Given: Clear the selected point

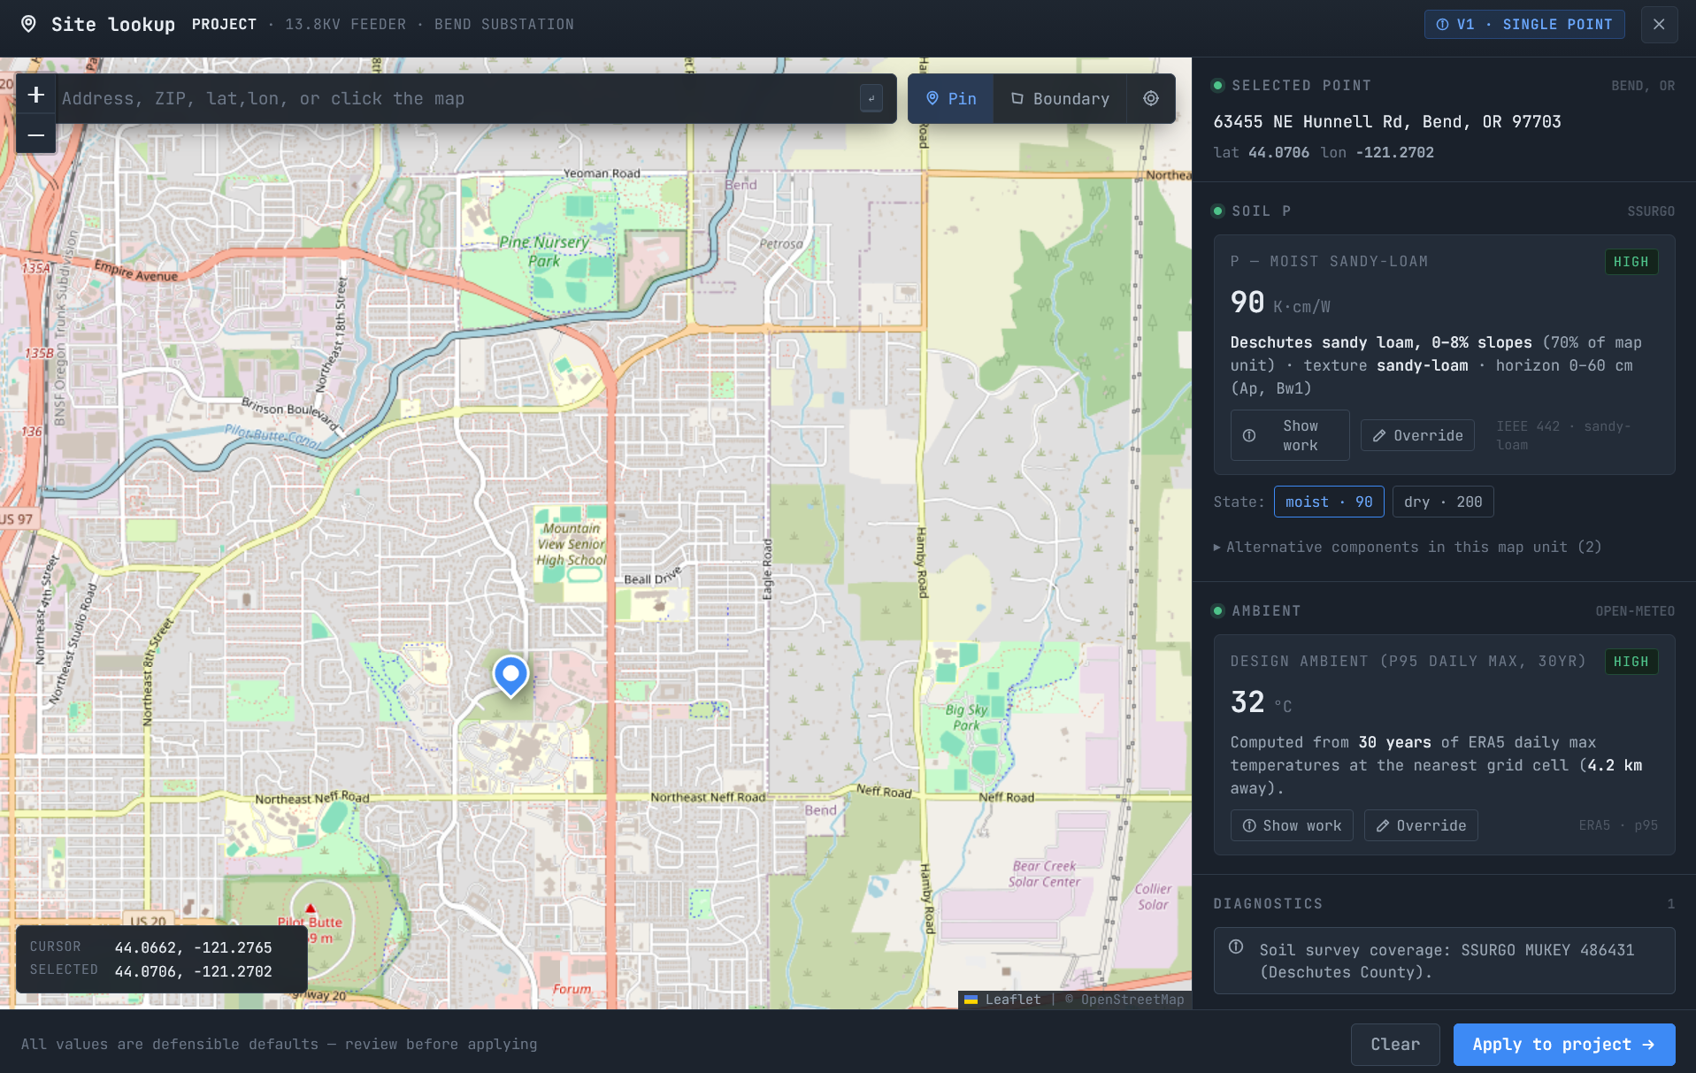Looking at the screenshot, I should (x=1395, y=1045).
